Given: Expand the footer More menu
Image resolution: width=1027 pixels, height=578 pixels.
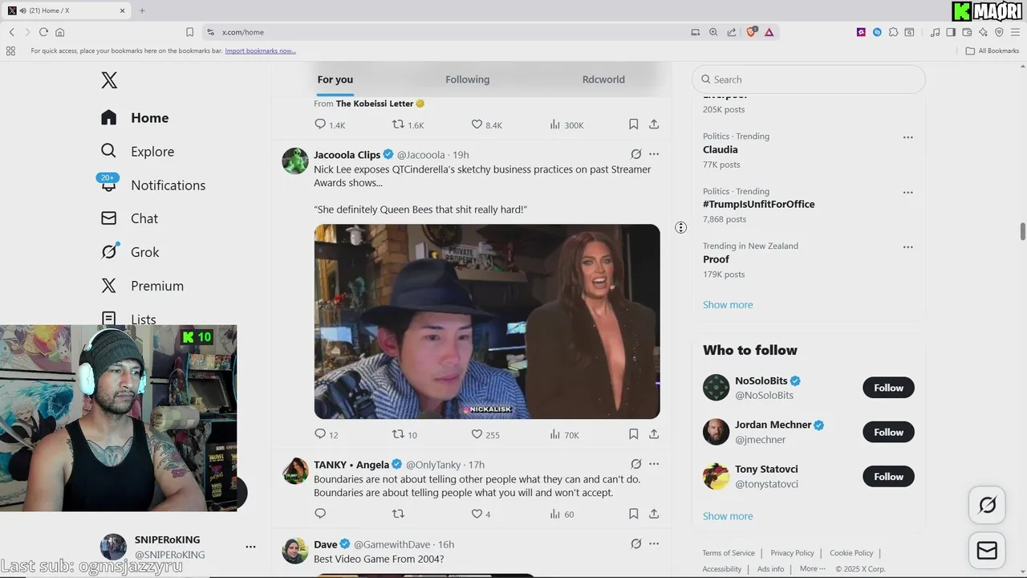Looking at the screenshot, I should point(813,568).
